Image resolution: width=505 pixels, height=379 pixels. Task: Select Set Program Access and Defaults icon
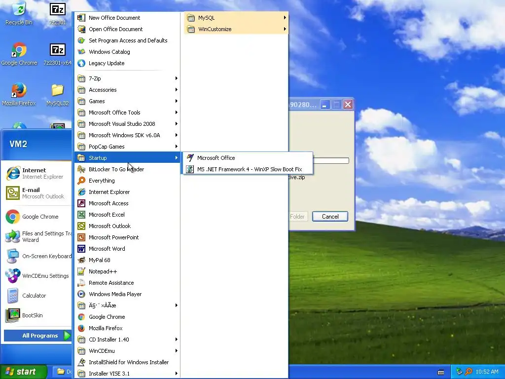[81, 40]
